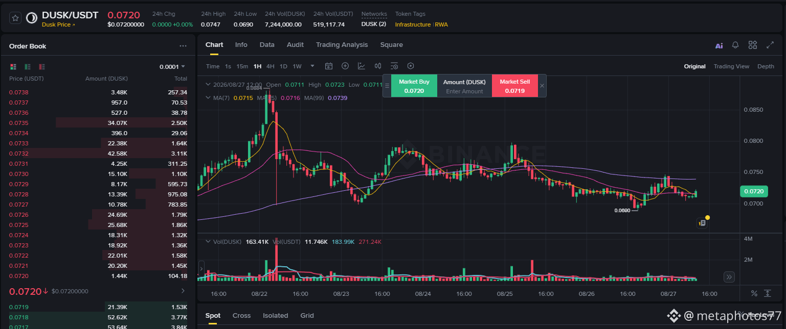Switch to the Time line chart
This screenshot has width=786, height=329.
pyautogui.click(x=213, y=66)
